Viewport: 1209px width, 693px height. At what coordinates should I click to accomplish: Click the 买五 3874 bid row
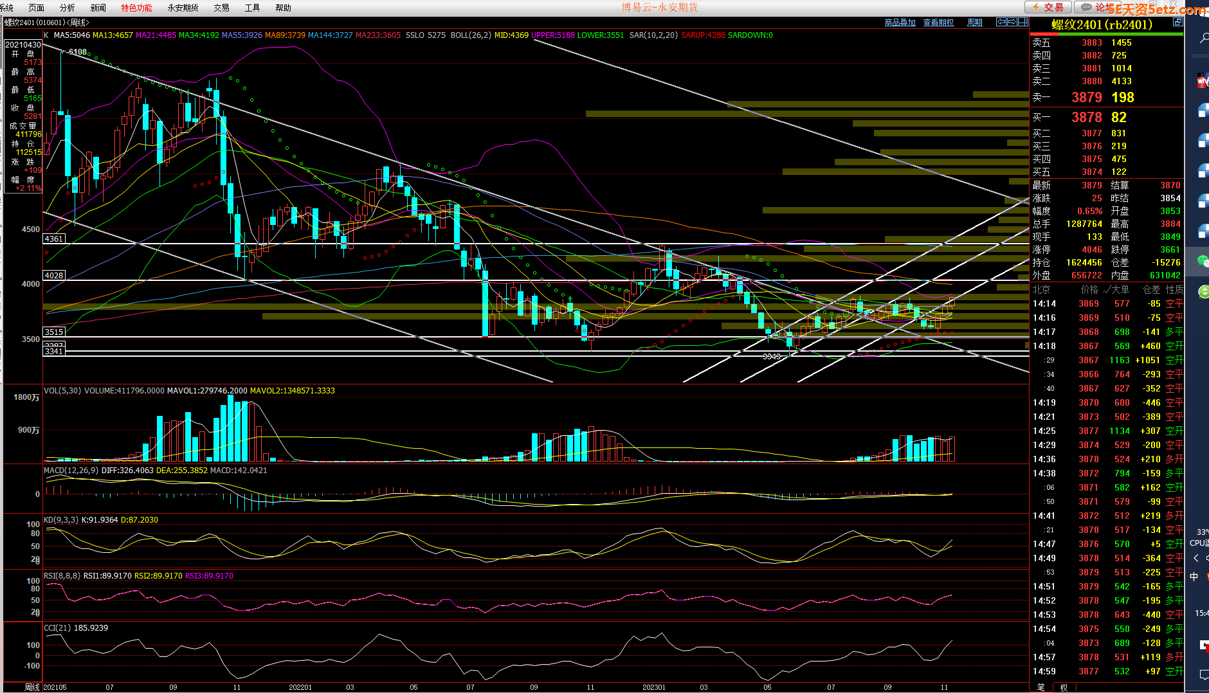[x=1106, y=172]
